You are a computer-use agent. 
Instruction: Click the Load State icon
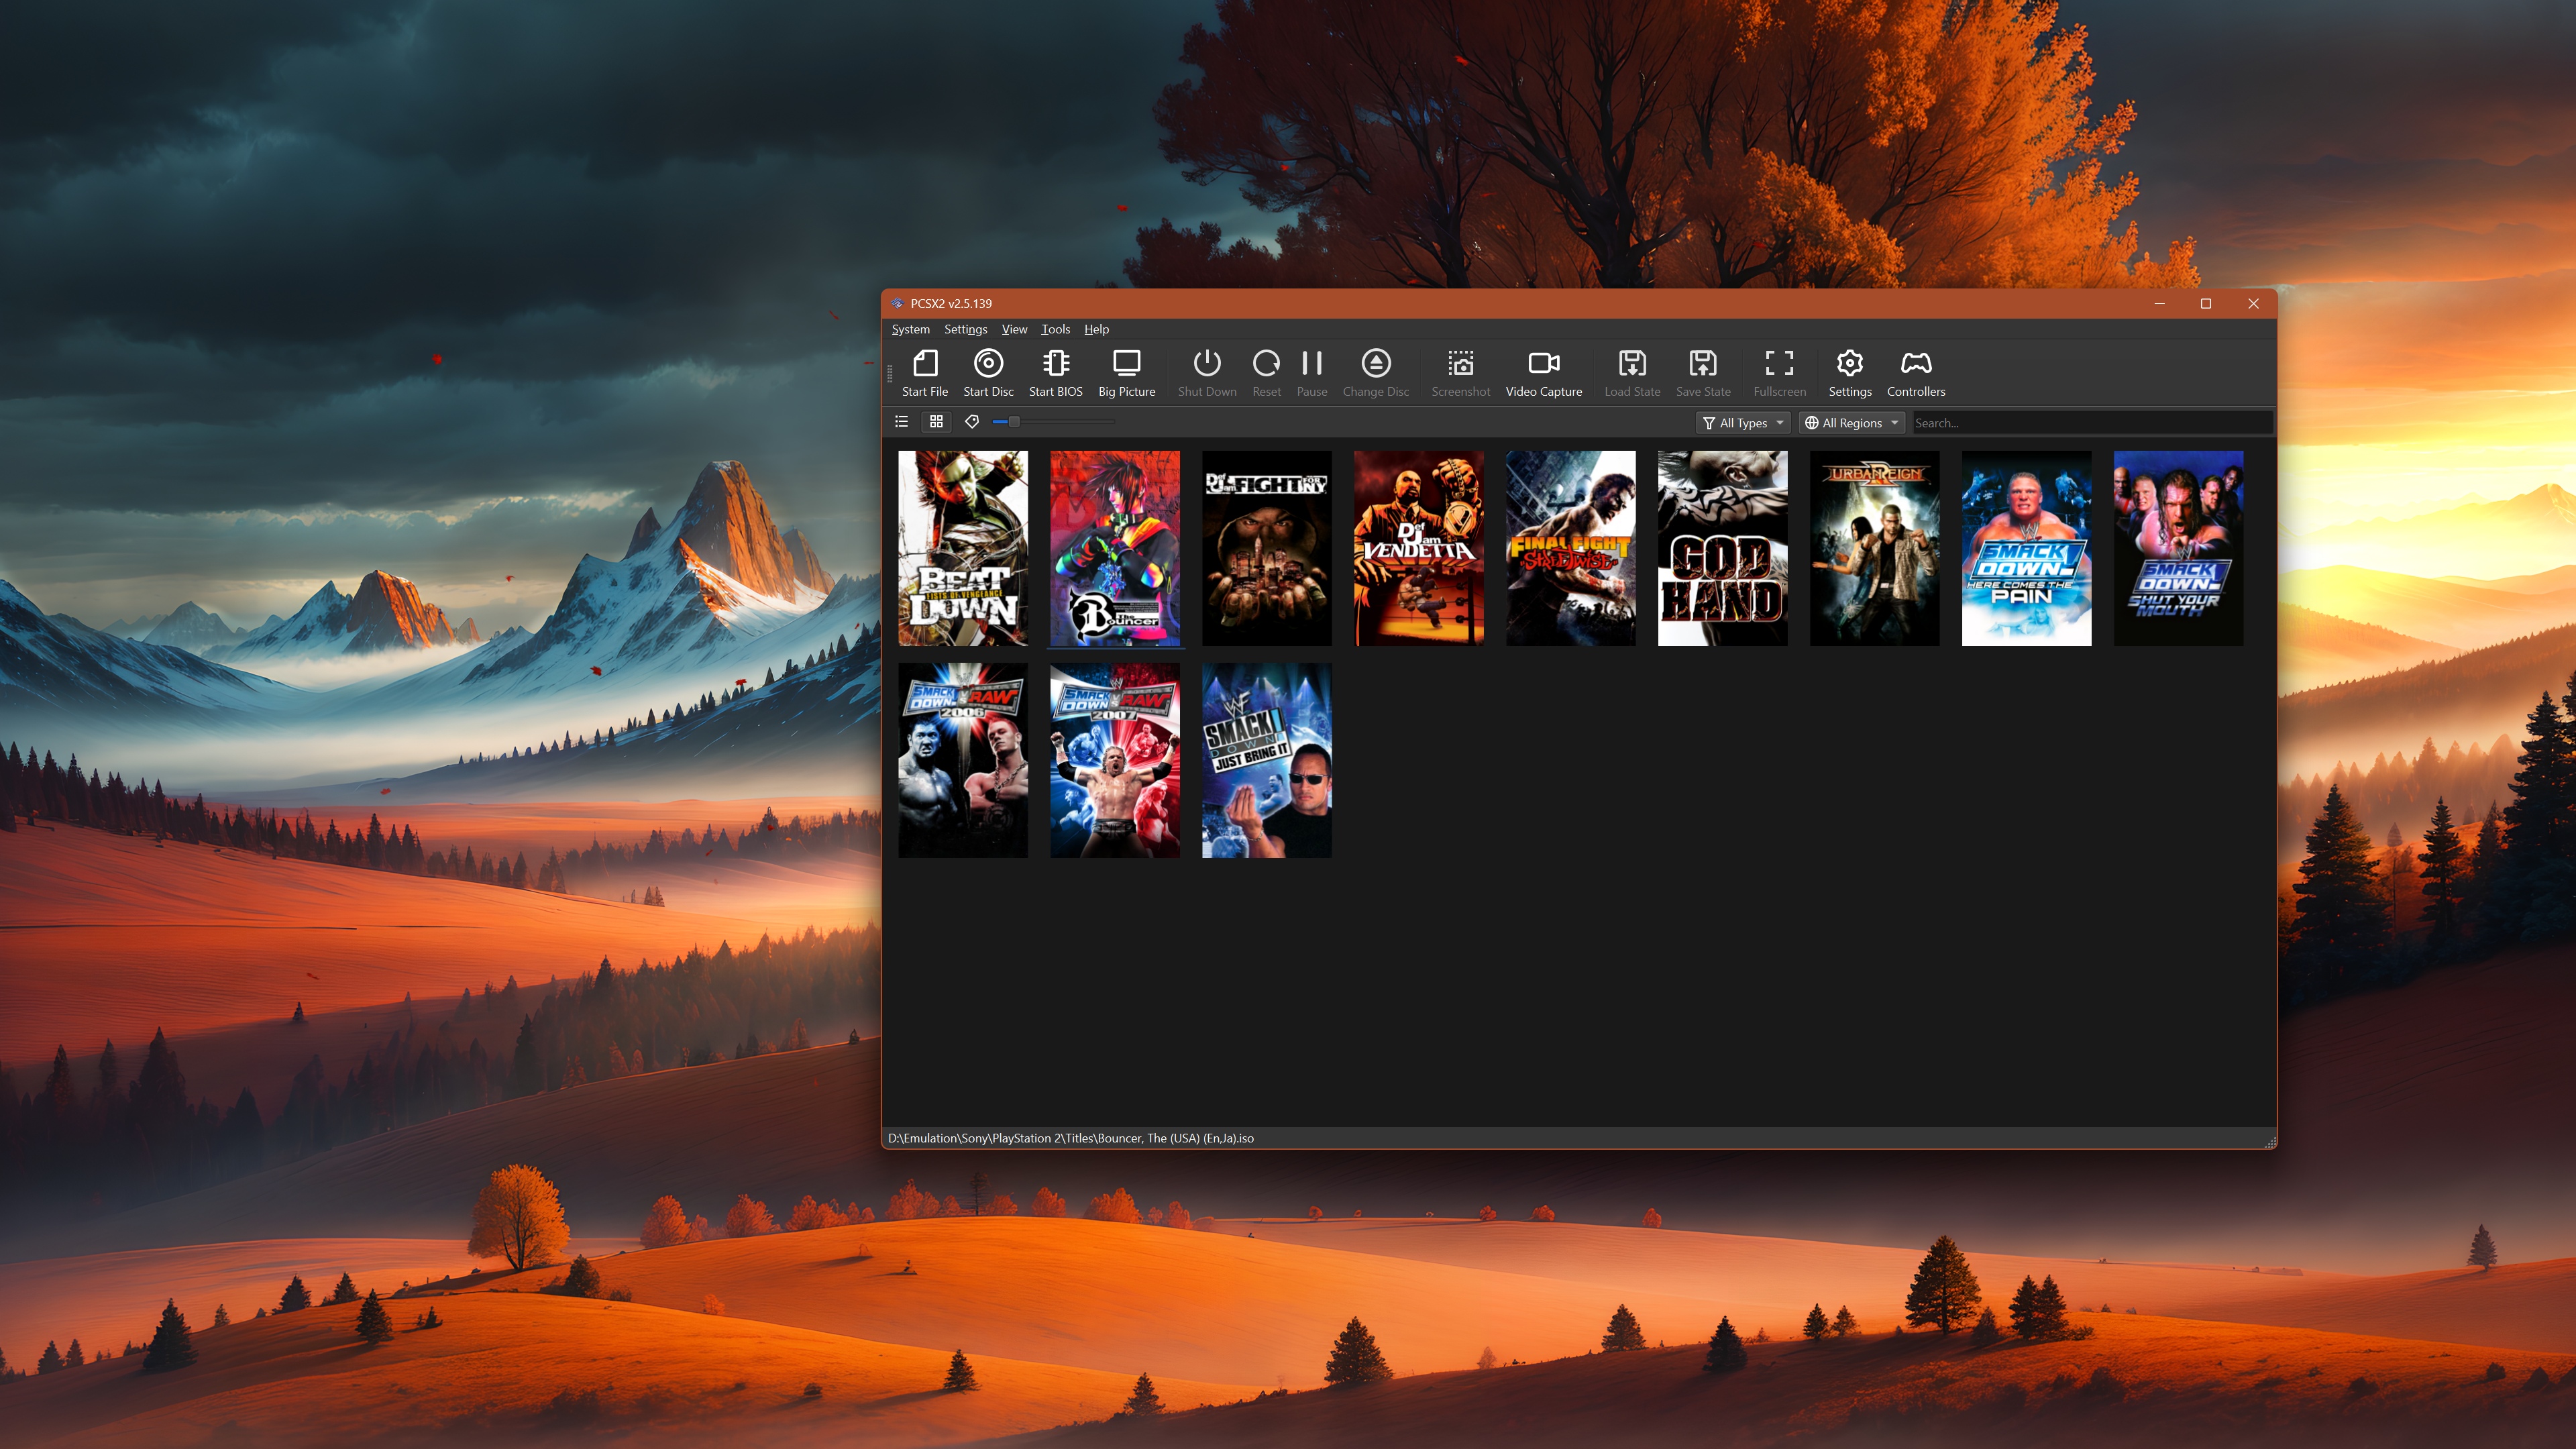(x=1632, y=374)
